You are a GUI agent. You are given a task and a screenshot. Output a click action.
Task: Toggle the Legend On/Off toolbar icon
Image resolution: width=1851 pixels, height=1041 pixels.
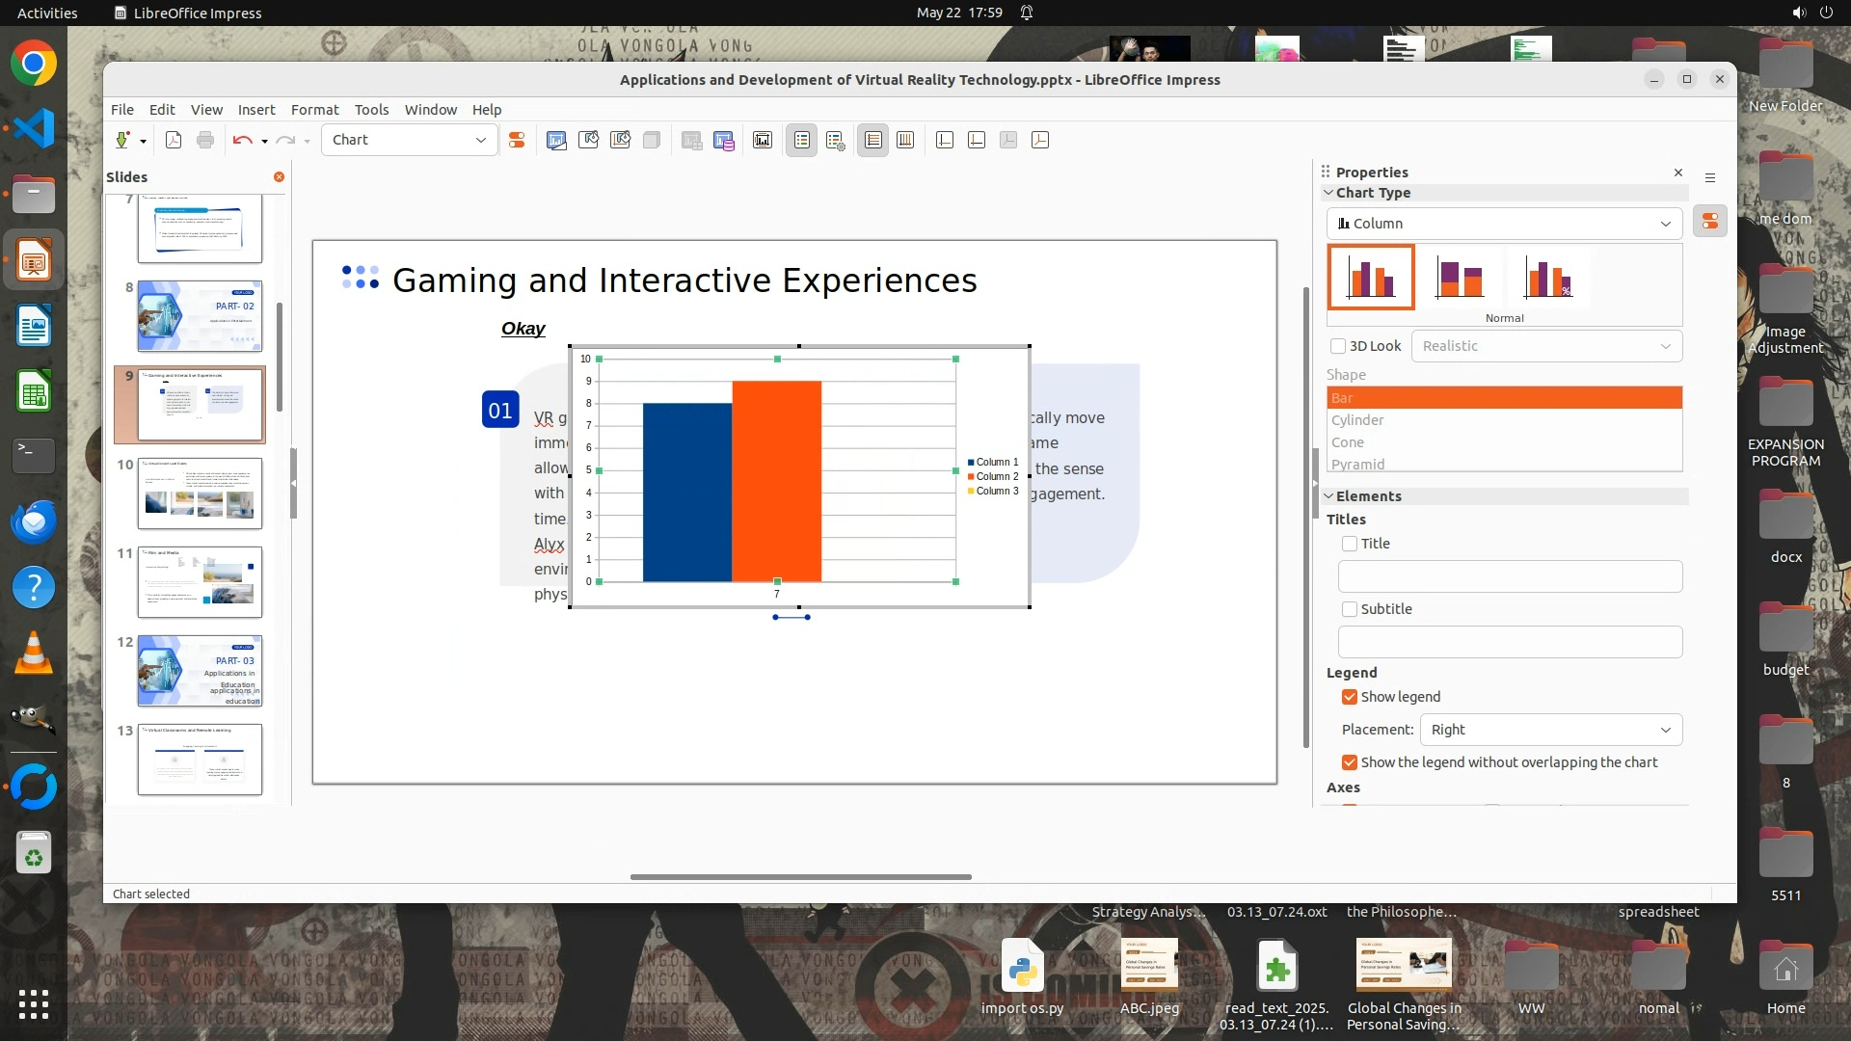tap(801, 140)
